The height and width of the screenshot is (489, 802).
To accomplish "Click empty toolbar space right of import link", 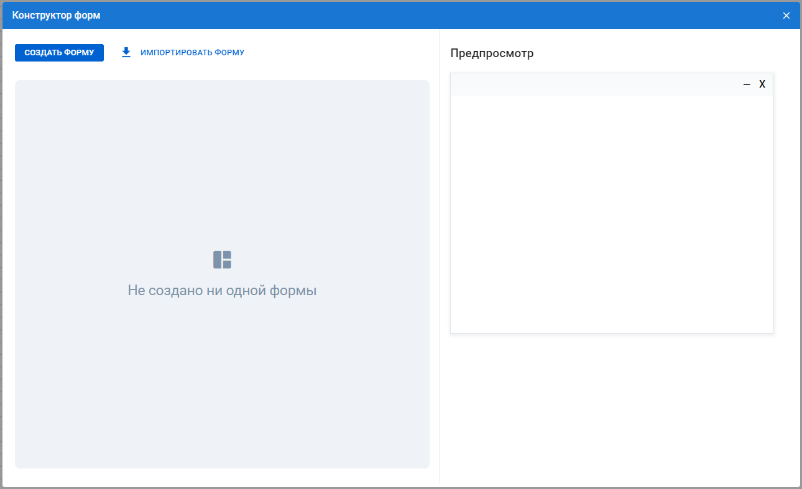I will point(342,53).
